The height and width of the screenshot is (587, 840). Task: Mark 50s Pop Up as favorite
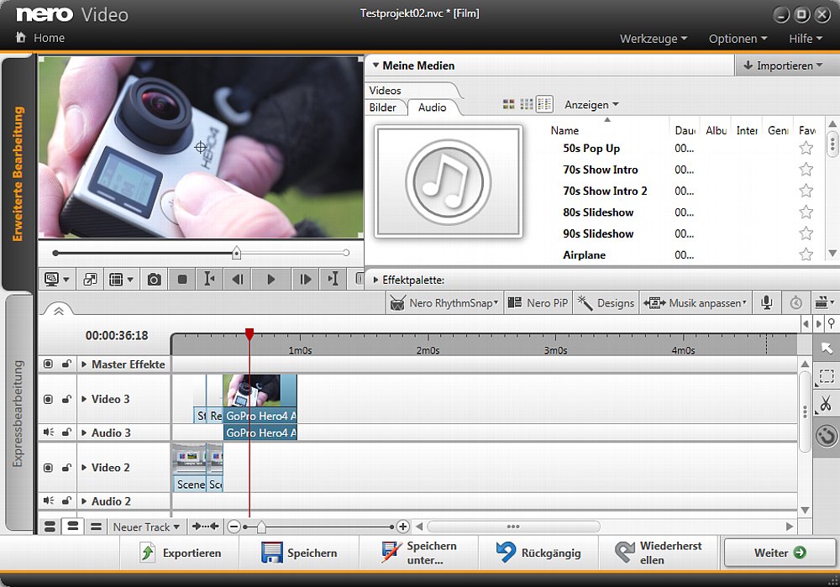click(806, 149)
